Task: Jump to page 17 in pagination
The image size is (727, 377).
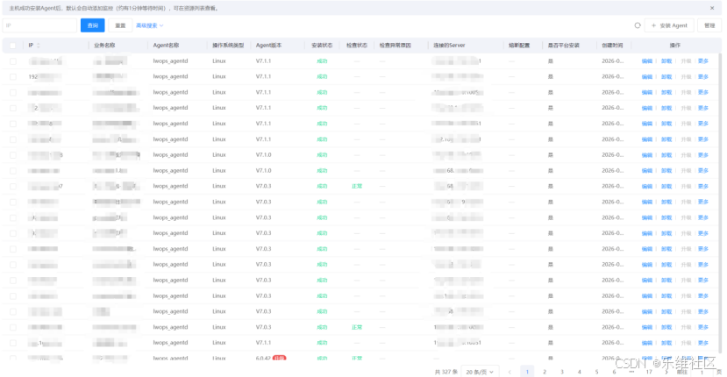Action: tap(649, 372)
